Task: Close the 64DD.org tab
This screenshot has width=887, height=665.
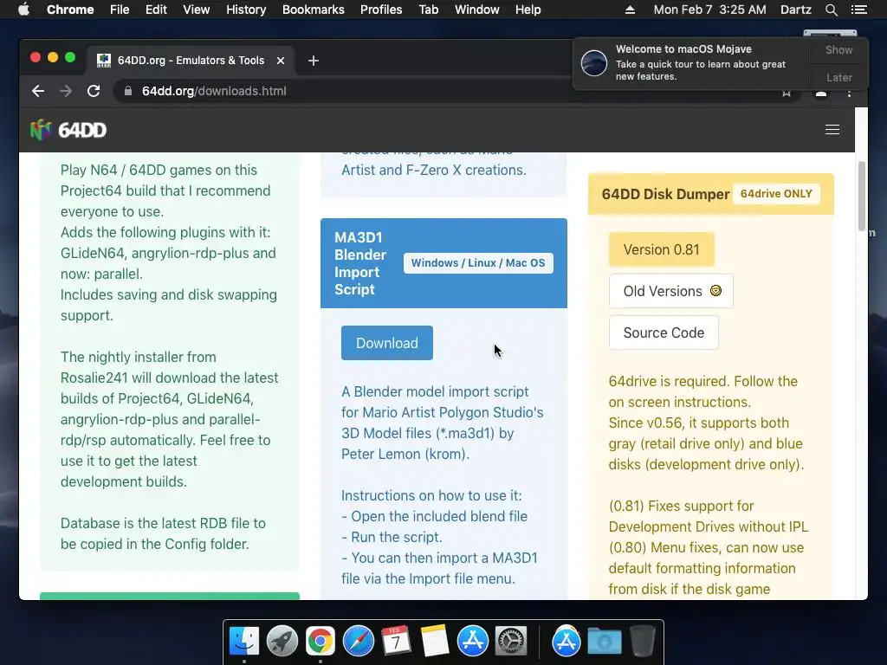Action: [x=281, y=61]
